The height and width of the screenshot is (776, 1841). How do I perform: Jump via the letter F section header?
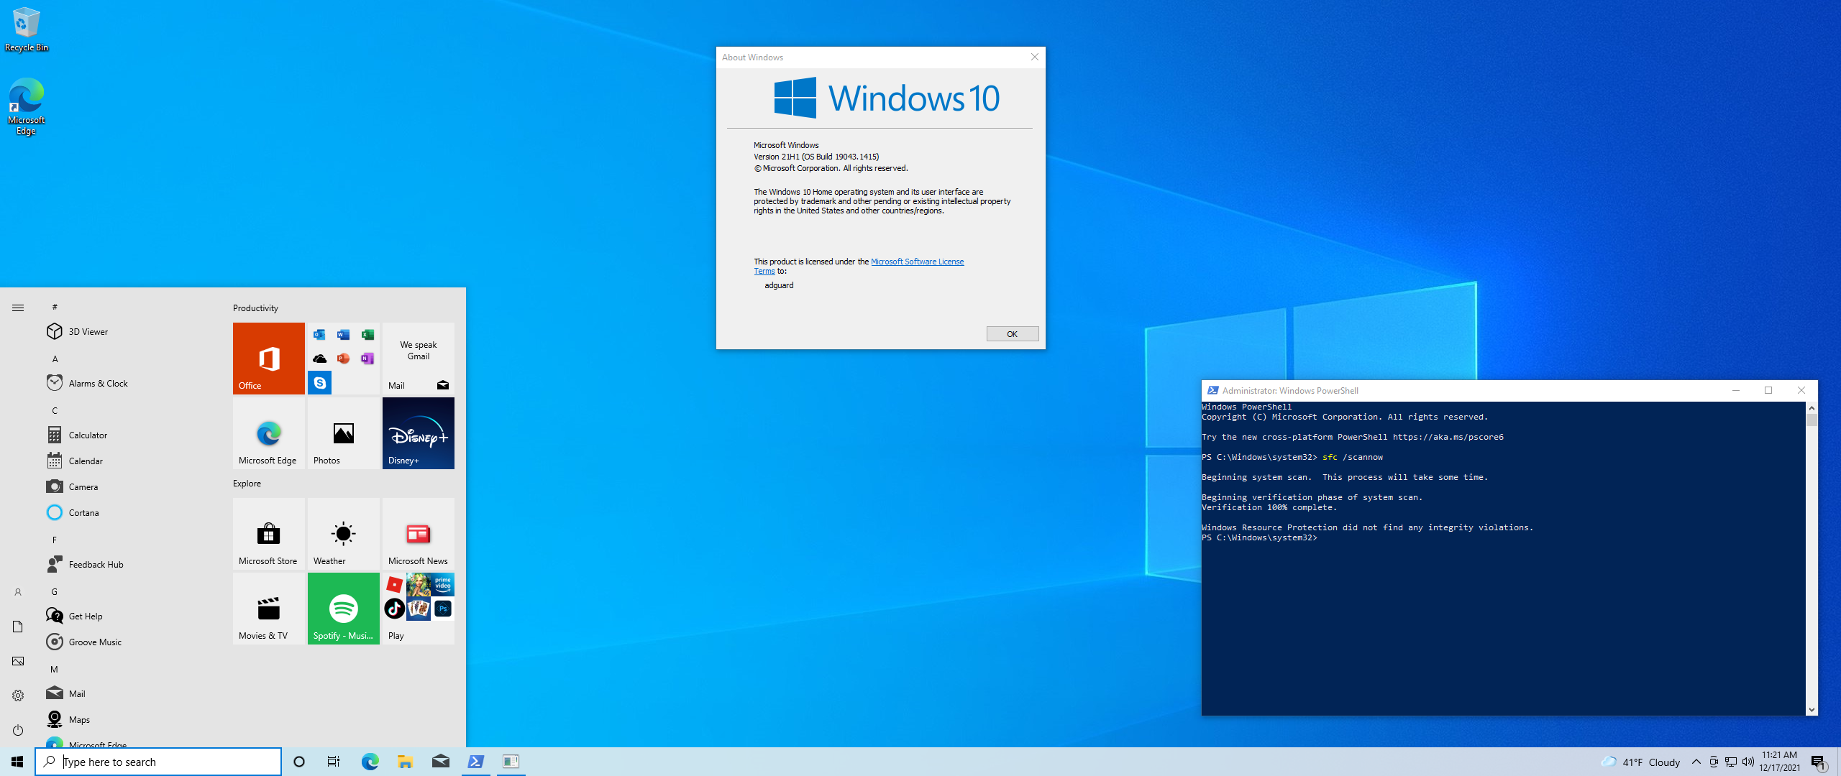(55, 540)
